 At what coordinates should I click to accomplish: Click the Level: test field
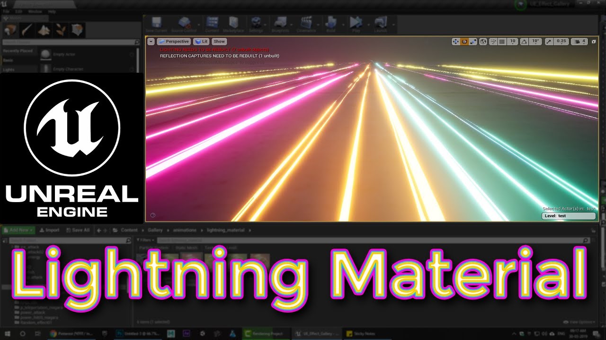tap(569, 216)
